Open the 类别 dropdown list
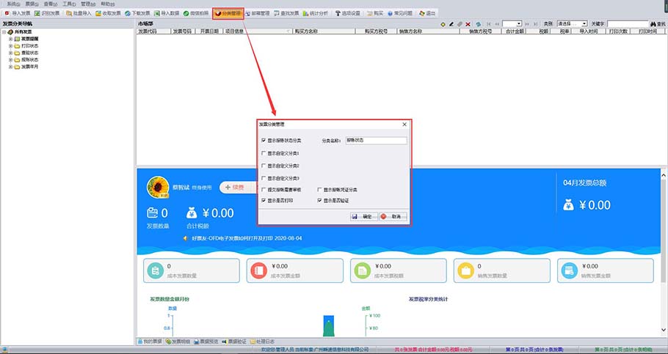Screen dimensions: 668x354 tap(572, 24)
